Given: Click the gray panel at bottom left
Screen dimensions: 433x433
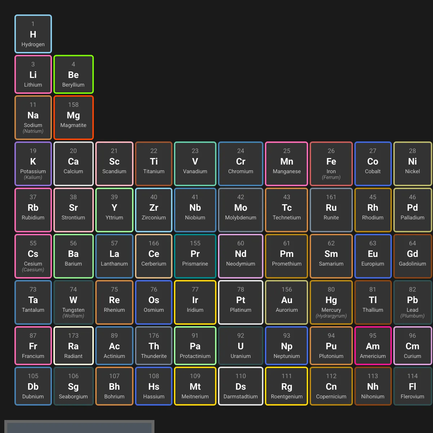Looking at the screenshot, I should click(79, 427).
